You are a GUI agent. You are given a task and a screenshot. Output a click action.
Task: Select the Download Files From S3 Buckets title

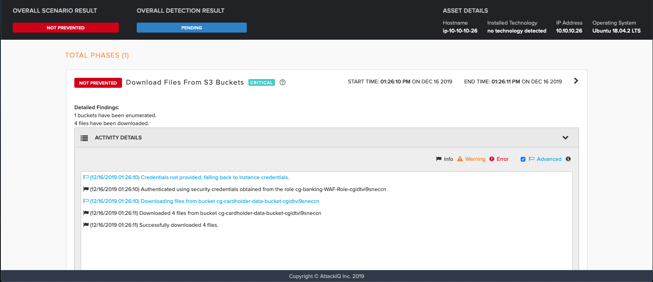pyautogui.click(x=185, y=82)
